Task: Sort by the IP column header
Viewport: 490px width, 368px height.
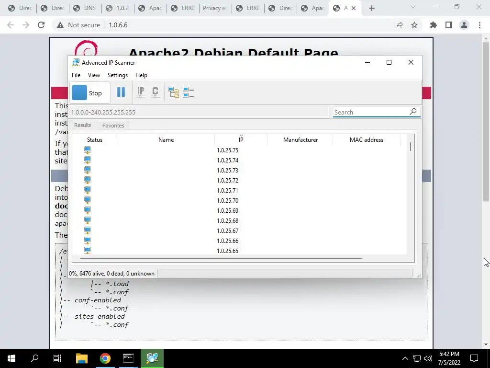Action: 241,140
